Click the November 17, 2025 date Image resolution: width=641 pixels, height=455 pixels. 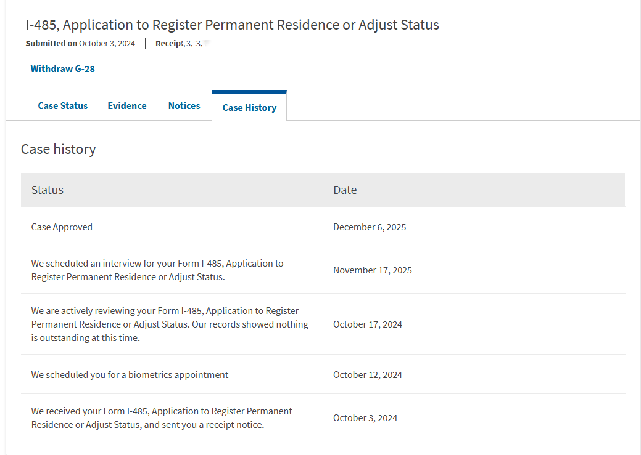click(x=373, y=270)
